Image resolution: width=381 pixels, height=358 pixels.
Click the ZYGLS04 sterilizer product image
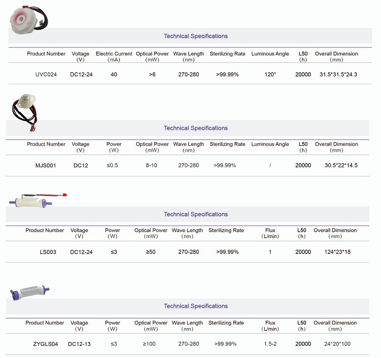(x=29, y=291)
